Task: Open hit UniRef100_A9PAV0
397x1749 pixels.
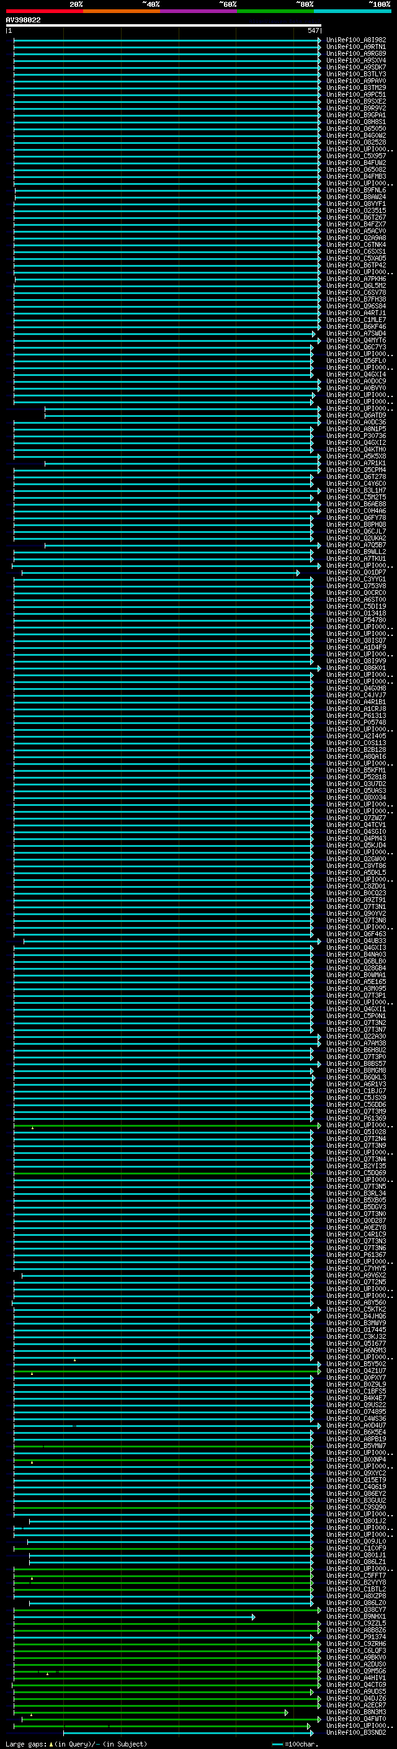Action: 356,81
